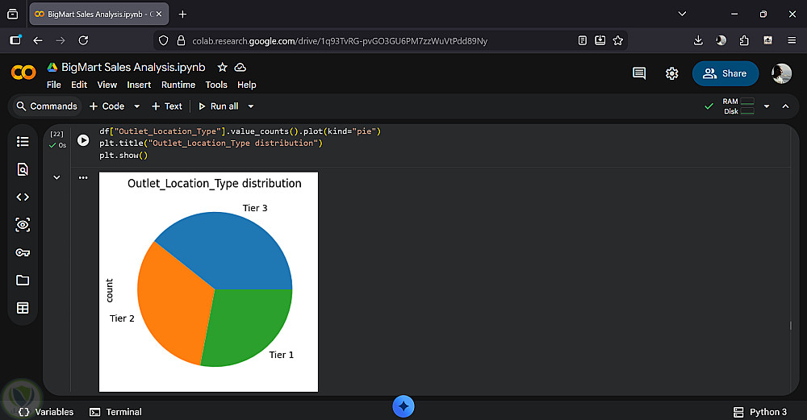Viewport: 807px width, 420px height.
Task: Open the Data table sidebar icon
Action: (23, 308)
